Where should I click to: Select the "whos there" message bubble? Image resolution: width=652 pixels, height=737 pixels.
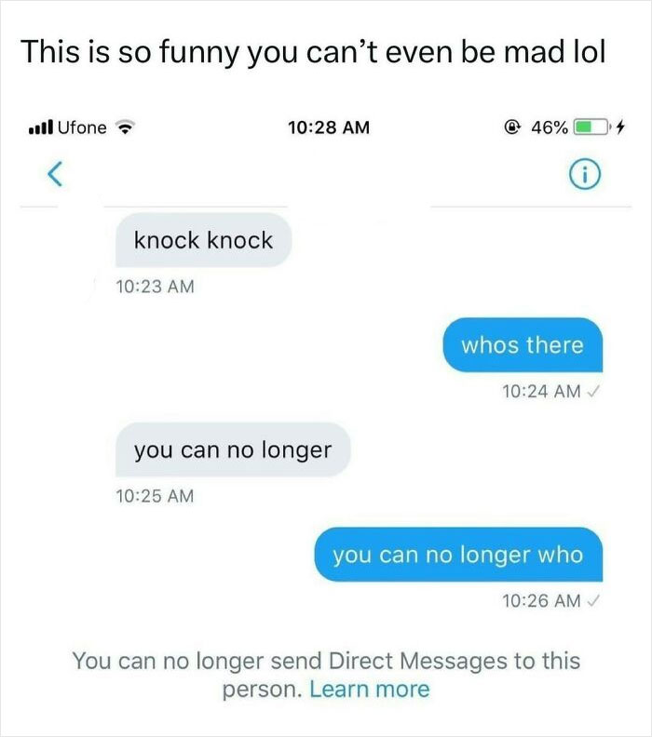tap(523, 345)
